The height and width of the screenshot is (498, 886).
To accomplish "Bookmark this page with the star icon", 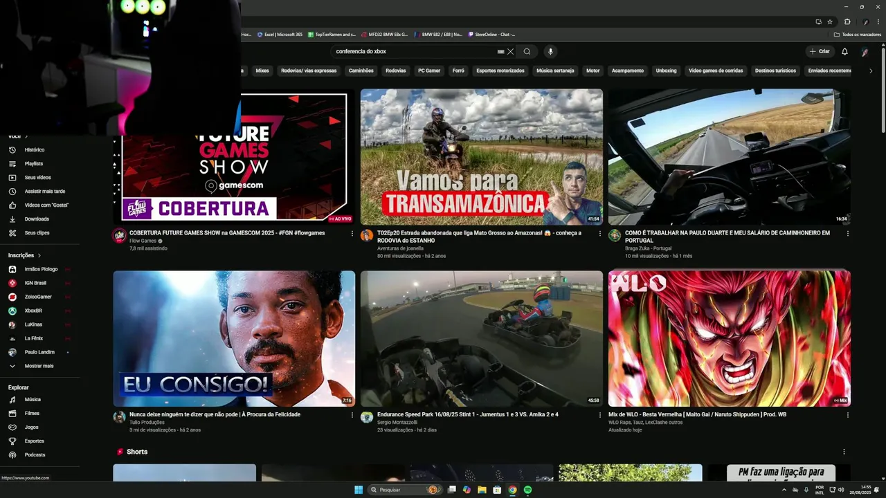I will pos(830,21).
